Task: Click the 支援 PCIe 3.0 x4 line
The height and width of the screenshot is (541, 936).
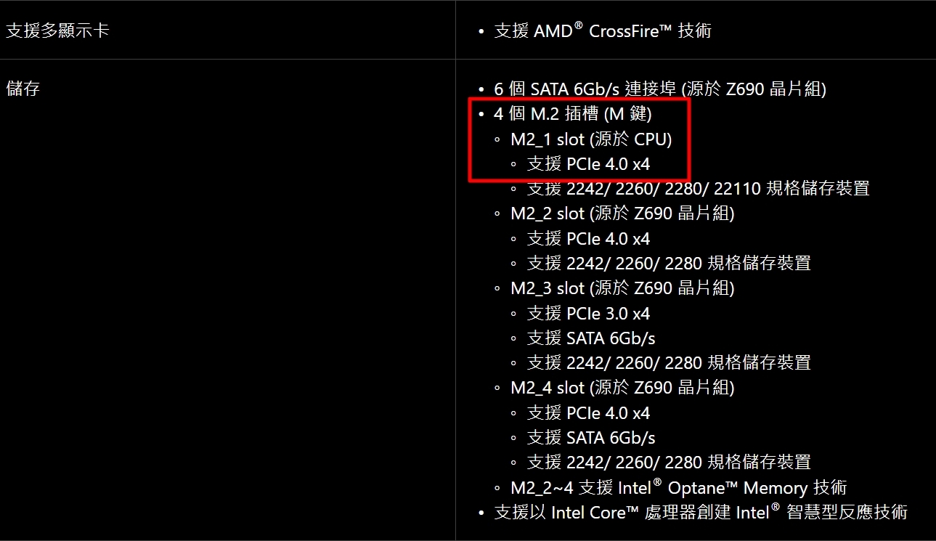Action: 588,314
